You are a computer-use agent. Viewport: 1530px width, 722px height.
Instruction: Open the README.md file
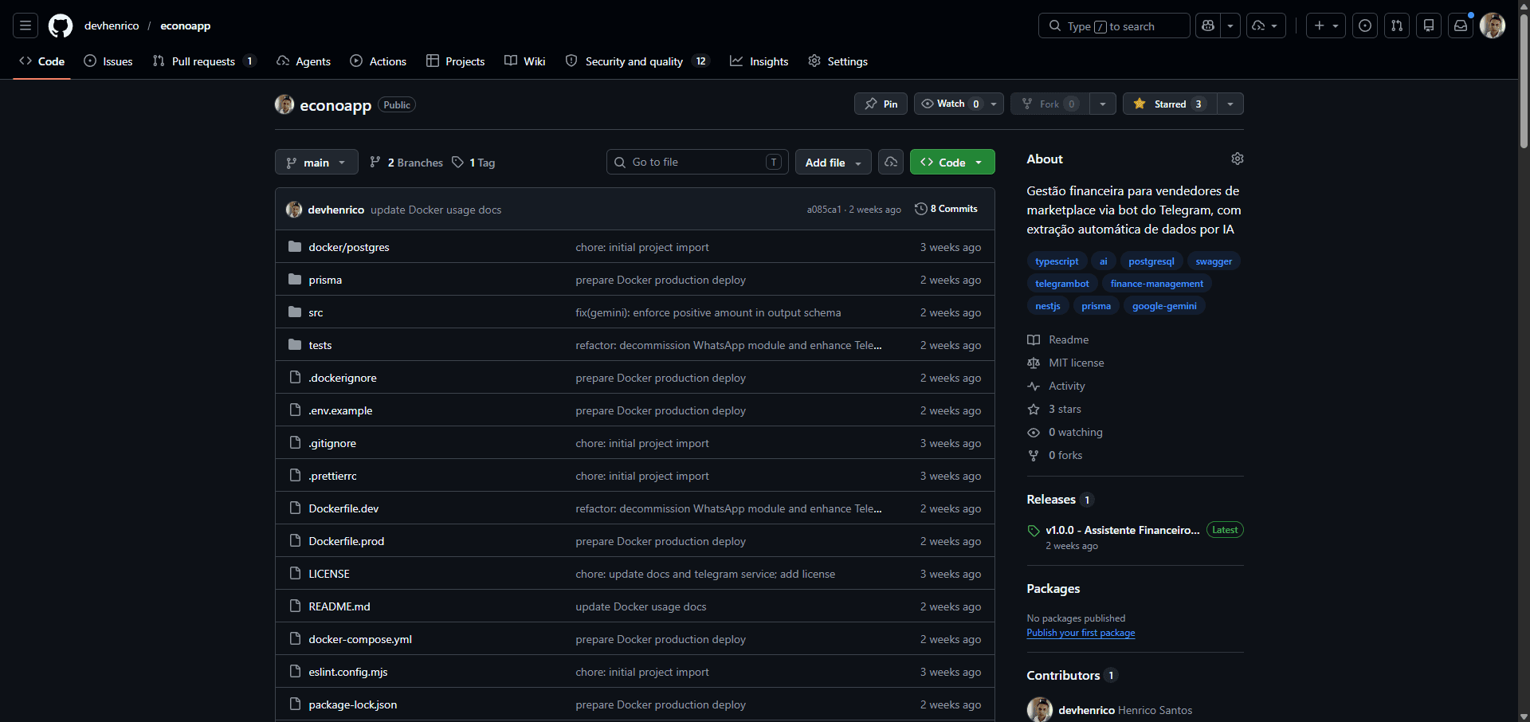(339, 606)
